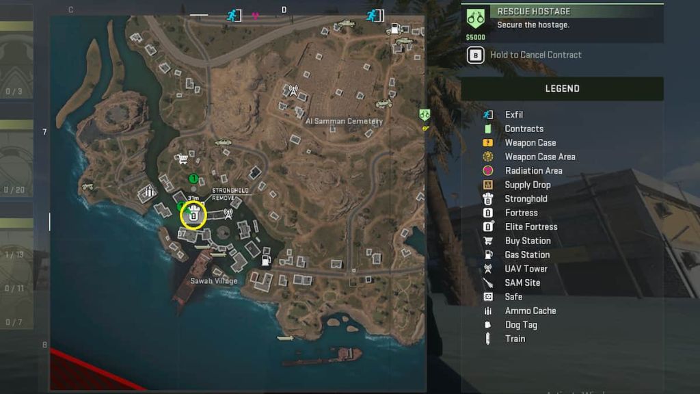Viewport: 700px width, 394px height.
Task: Click the Hold to Cancel Contract button
Action: coord(524,55)
